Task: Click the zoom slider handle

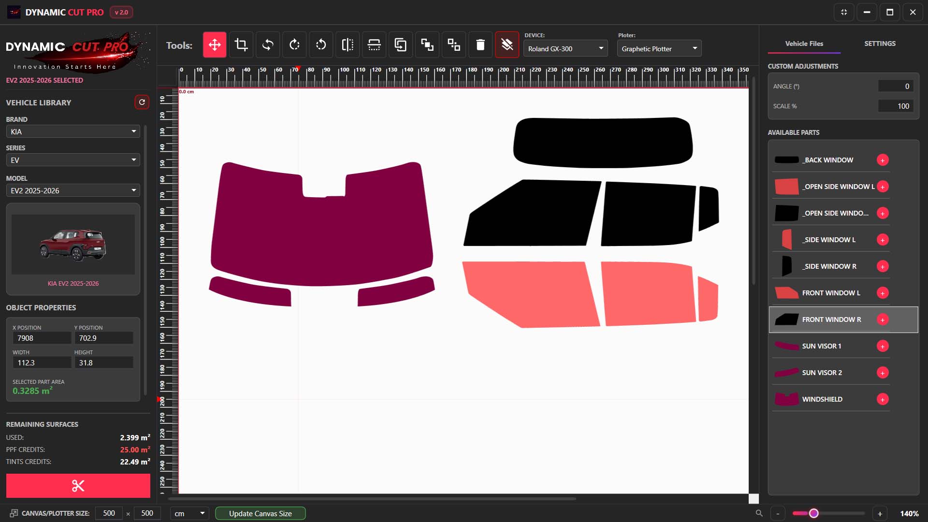Action: point(813,513)
